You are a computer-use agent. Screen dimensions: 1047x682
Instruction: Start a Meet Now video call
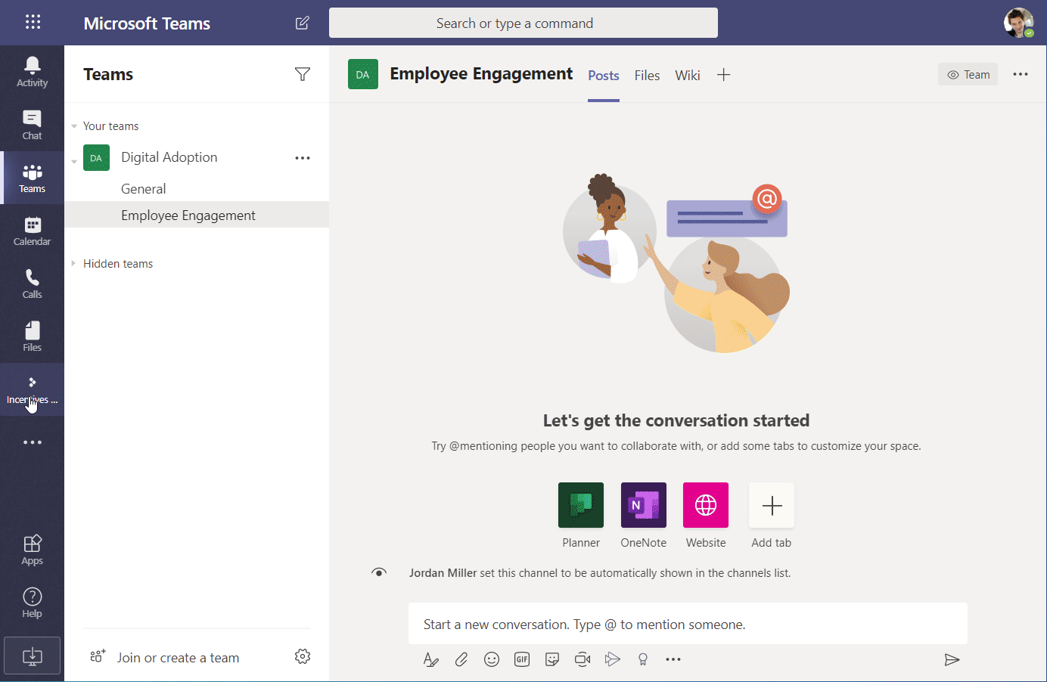pos(582,659)
